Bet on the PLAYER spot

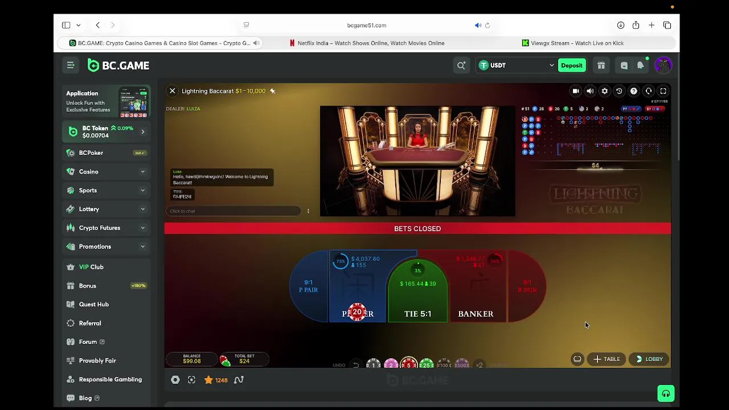tap(358, 286)
